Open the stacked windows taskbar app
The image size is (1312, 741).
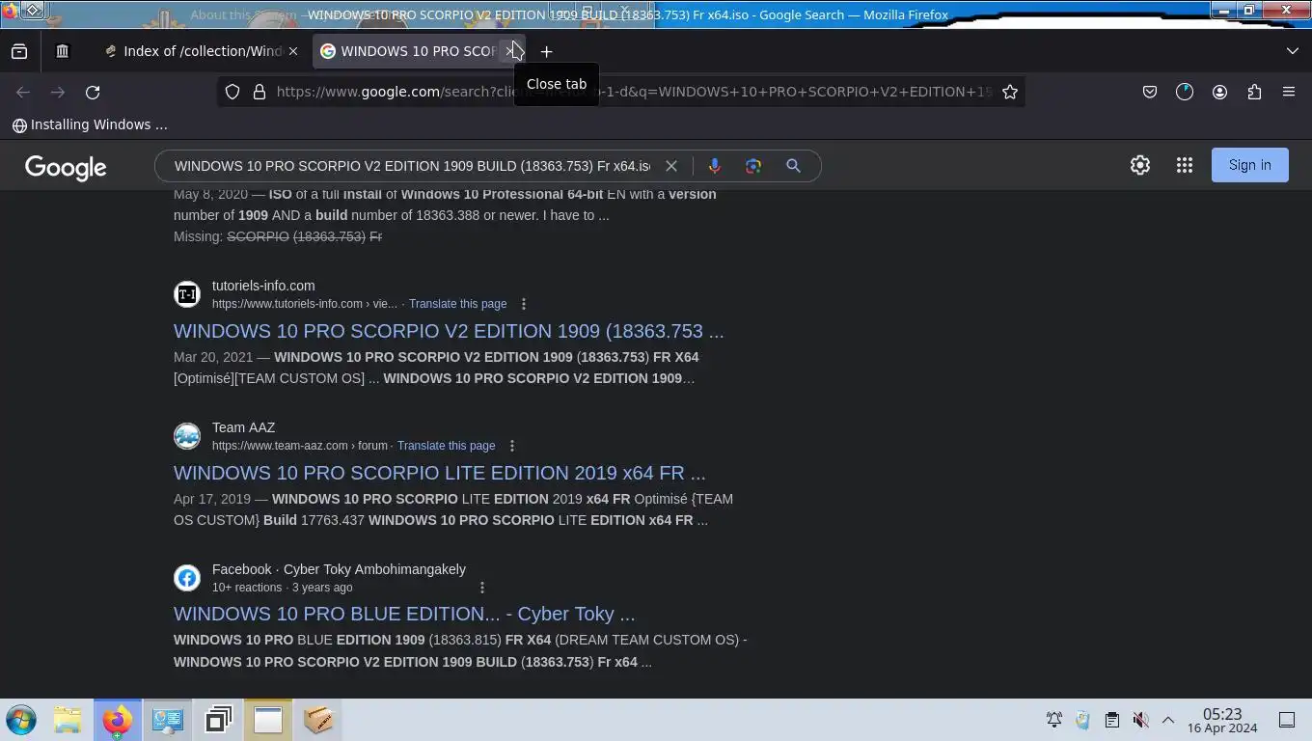coord(218,720)
